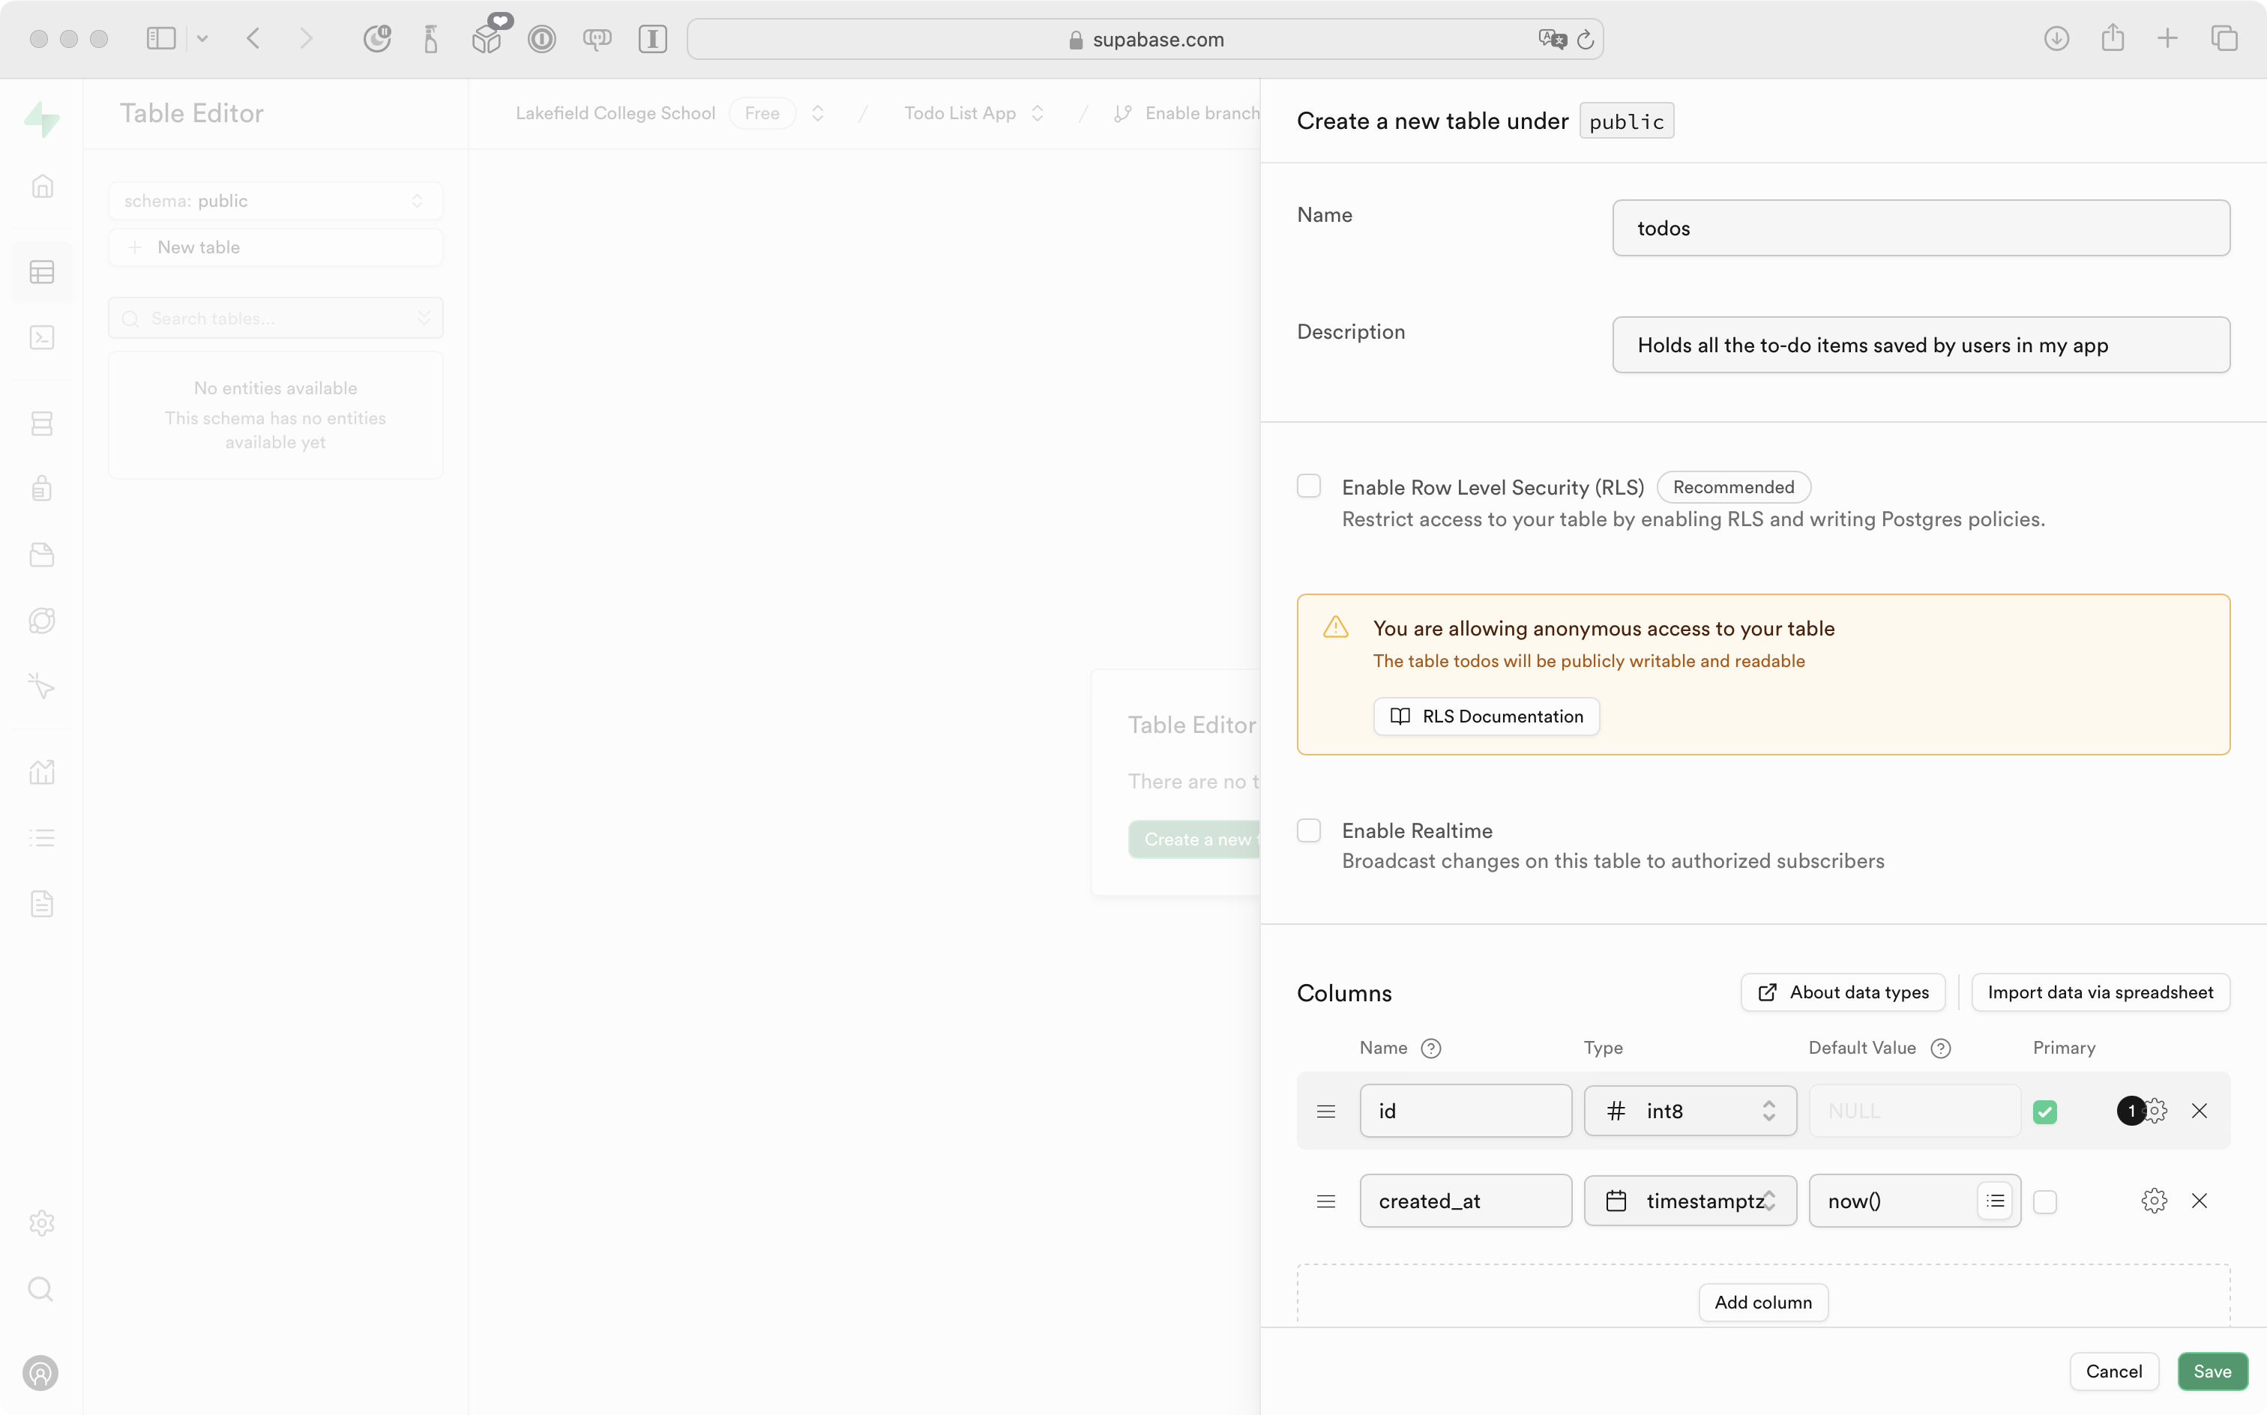Select the Database section in the sidebar

(x=42, y=423)
